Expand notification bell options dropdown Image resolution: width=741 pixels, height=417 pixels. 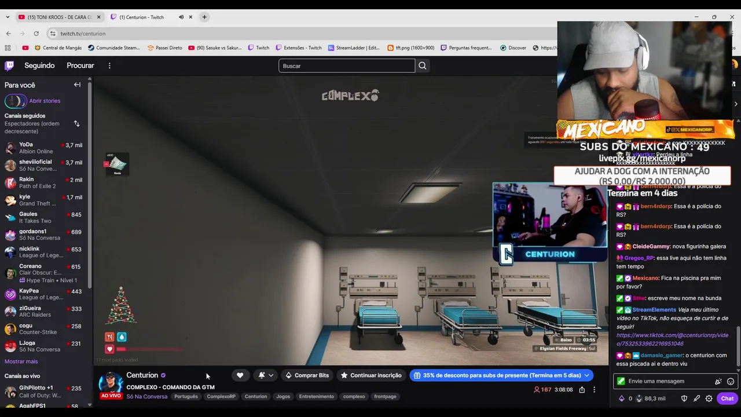(x=270, y=375)
